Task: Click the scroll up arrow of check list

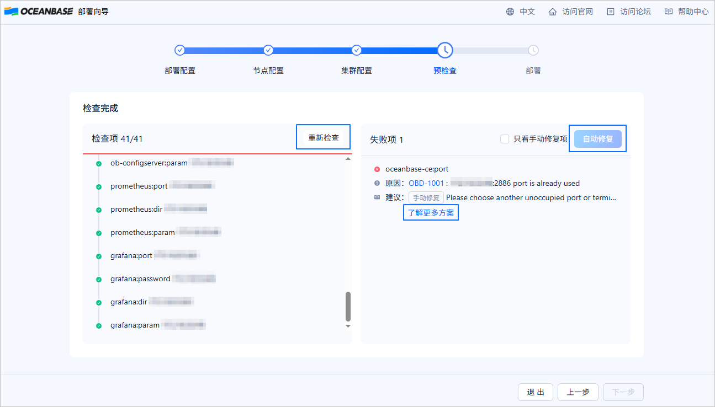Action: tap(348, 159)
